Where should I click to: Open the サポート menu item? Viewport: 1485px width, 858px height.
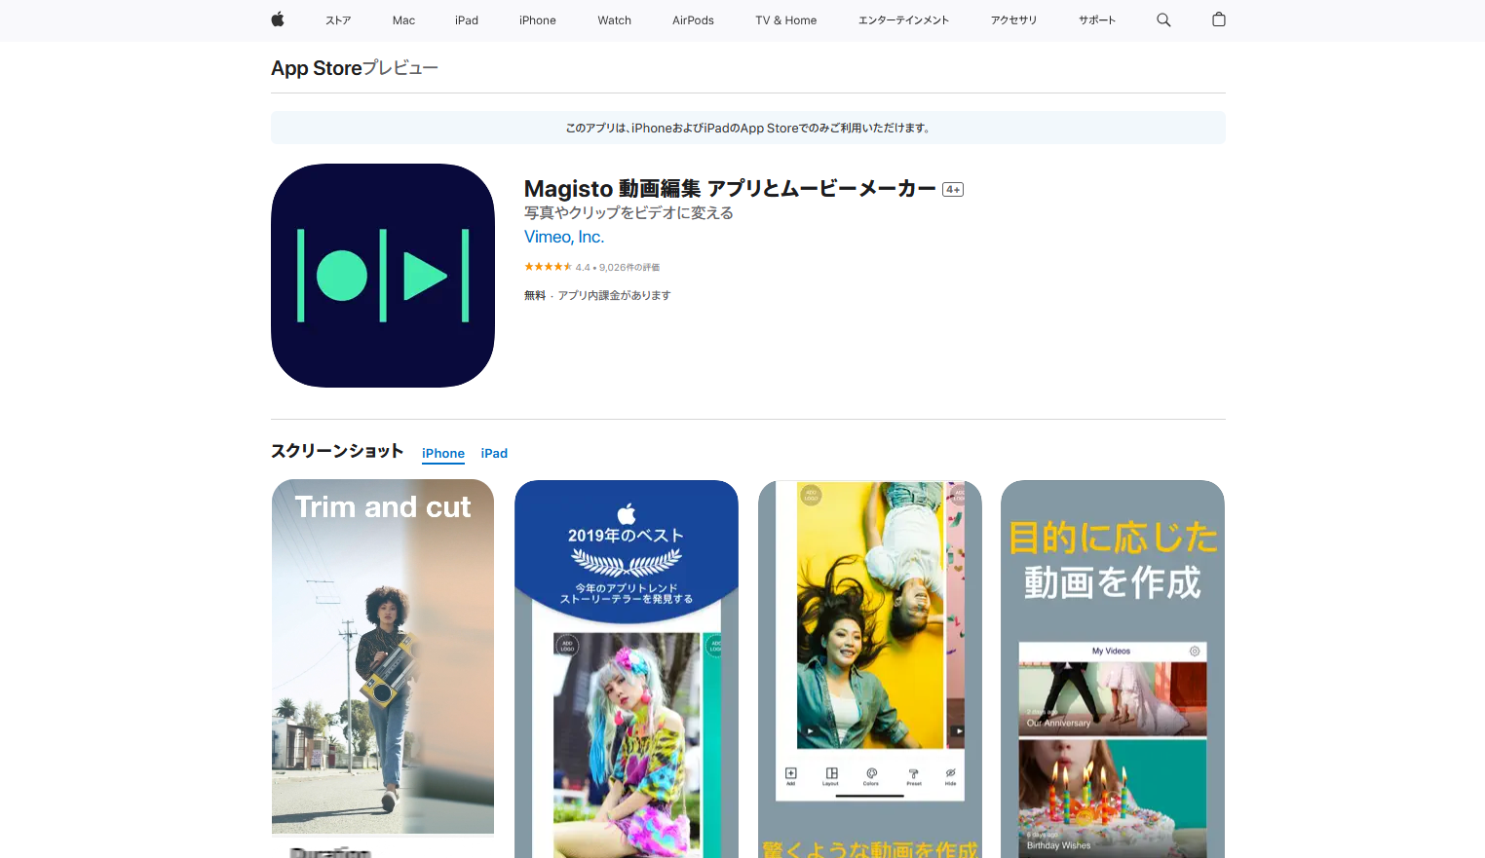click(1096, 19)
